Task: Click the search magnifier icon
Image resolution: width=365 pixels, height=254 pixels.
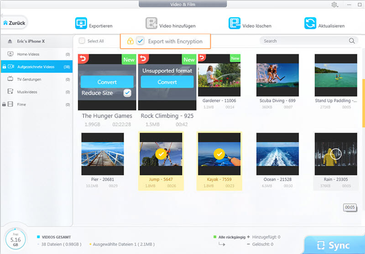Action: (352, 41)
